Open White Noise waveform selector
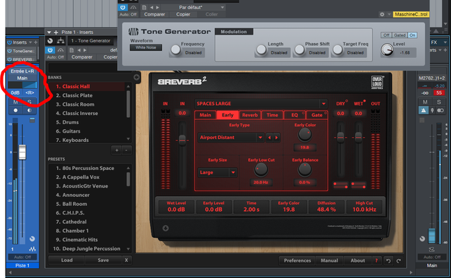This screenshot has height=278, width=451. pyautogui.click(x=146, y=47)
